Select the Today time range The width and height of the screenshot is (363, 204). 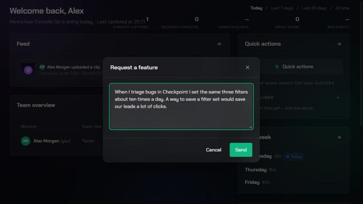tap(256, 8)
